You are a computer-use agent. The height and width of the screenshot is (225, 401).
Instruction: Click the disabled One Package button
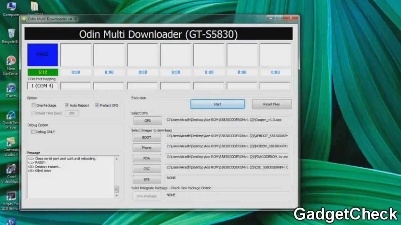(x=147, y=196)
